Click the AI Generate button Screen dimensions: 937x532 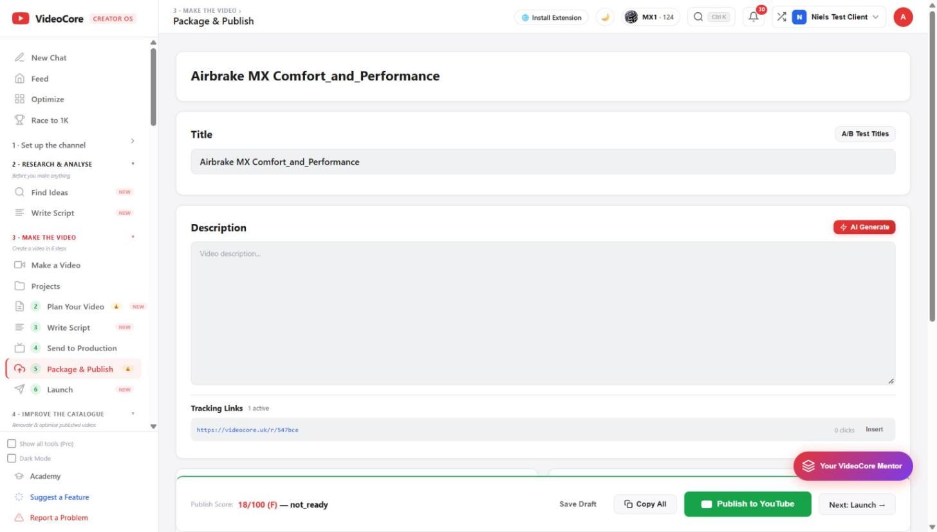click(864, 227)
